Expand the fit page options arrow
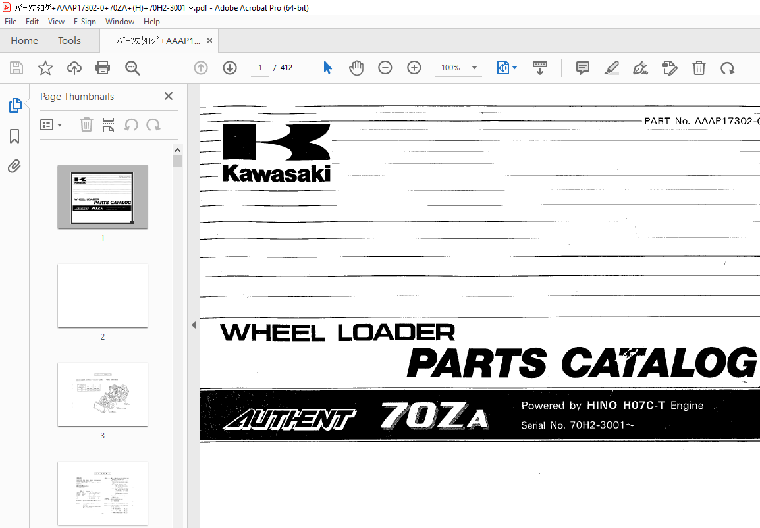The height and width of the screenshot is (528, 760). 515,68
